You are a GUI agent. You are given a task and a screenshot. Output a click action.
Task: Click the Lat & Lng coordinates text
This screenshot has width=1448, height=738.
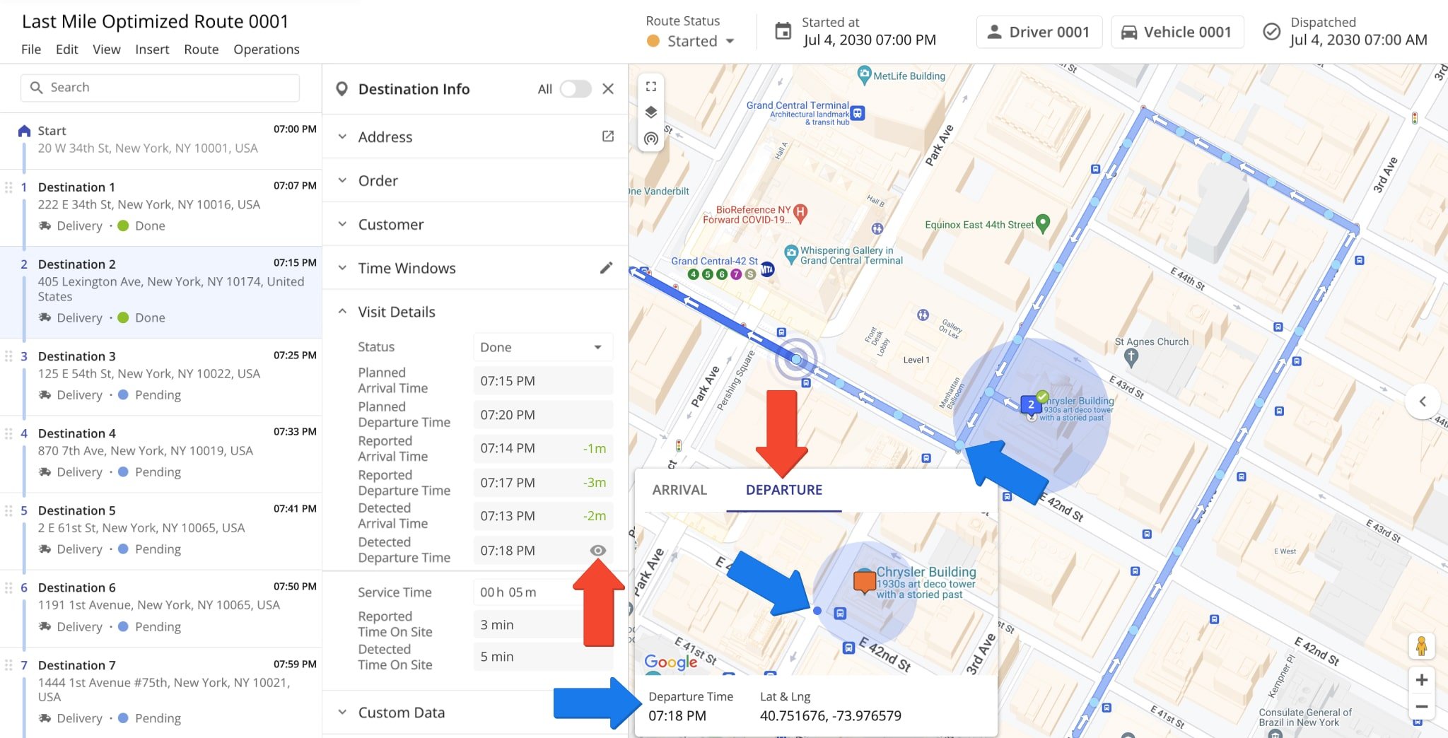(x=831, y=716)
